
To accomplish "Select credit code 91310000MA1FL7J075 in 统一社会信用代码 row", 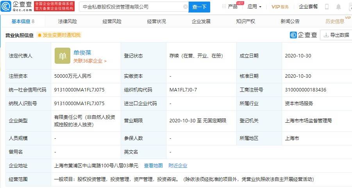I will (79, 90).
